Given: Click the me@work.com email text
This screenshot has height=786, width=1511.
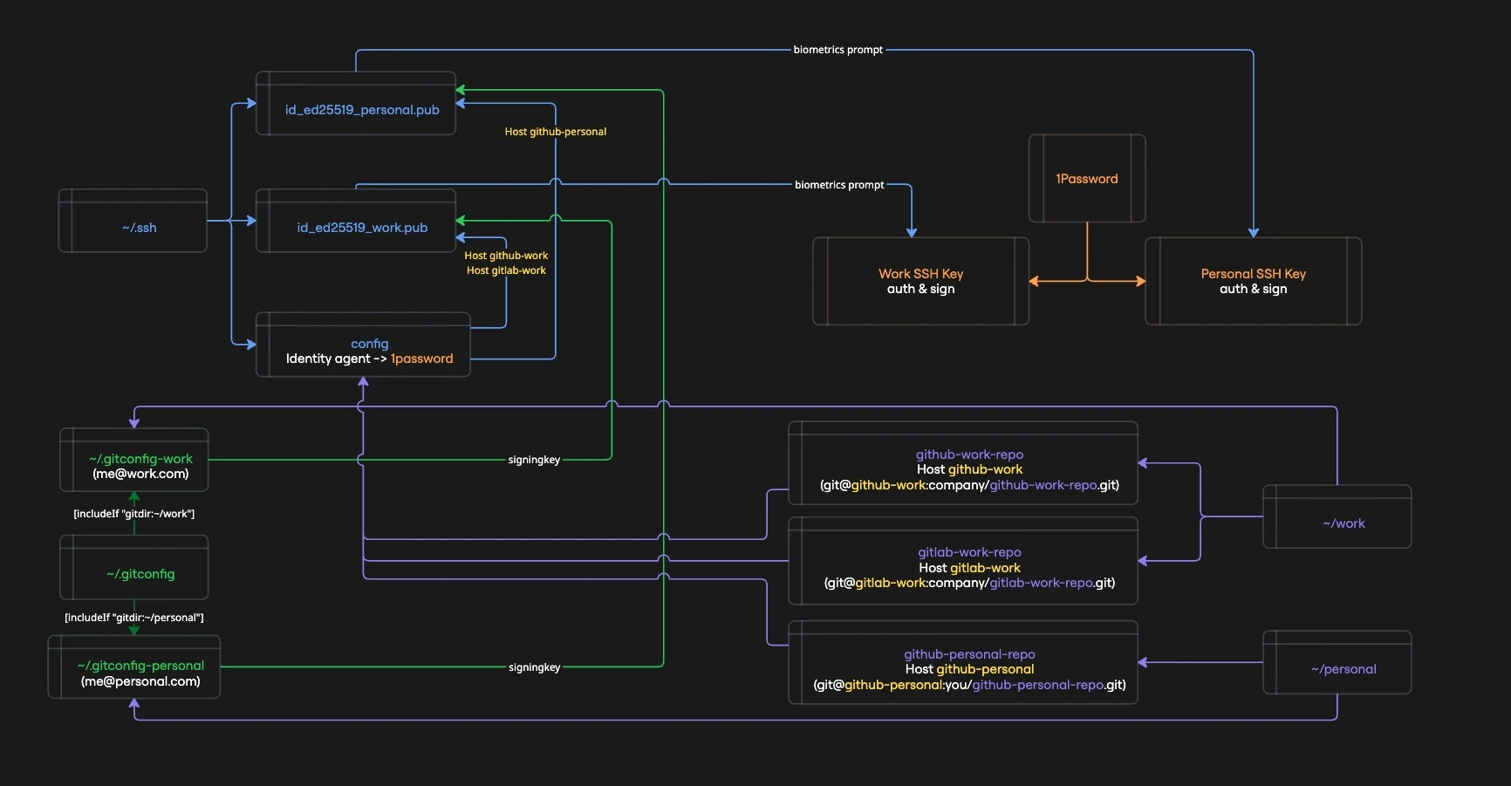Looking at the screenshot, I should [140, 474].
